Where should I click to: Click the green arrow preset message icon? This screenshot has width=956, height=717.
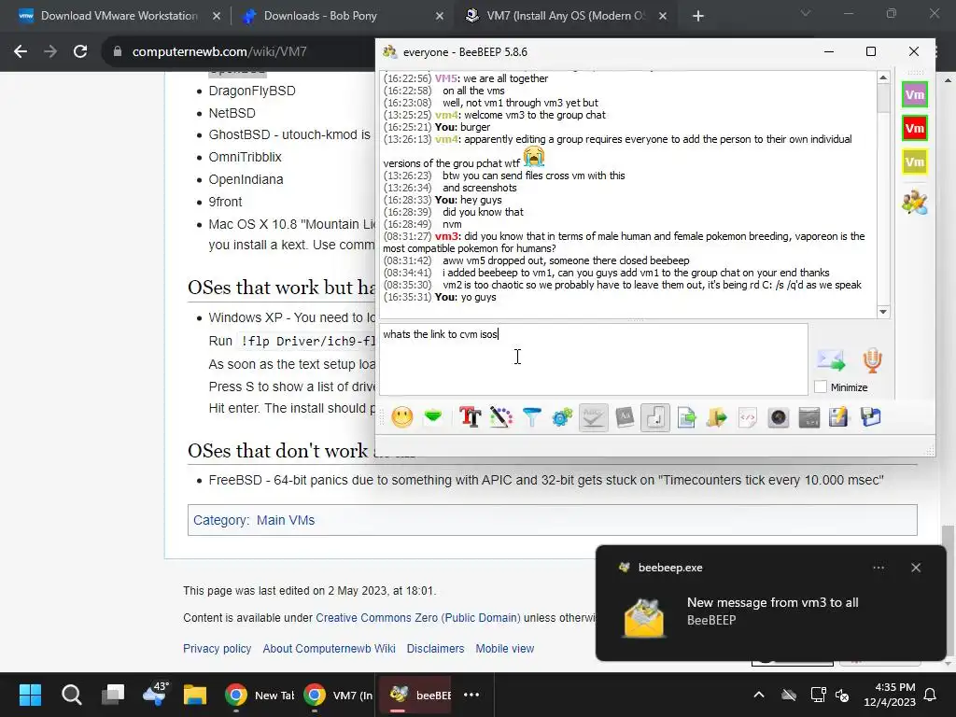(x=433, y=417)
